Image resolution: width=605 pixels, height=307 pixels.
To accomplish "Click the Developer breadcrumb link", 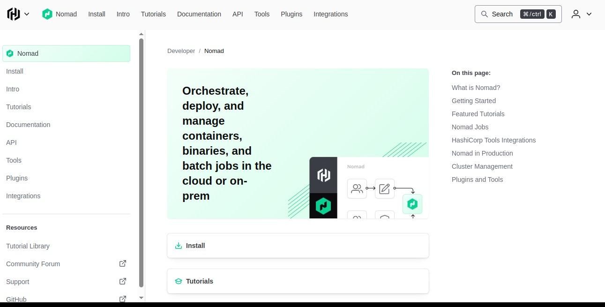I will [181, 51].
